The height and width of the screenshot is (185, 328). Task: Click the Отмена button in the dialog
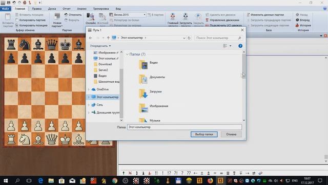(231, 134)
